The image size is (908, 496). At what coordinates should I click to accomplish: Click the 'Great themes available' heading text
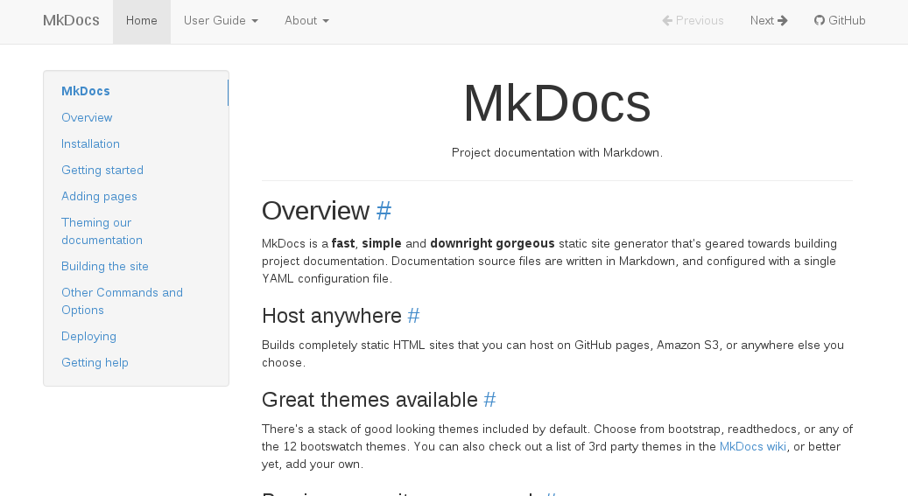pos(370,400)
